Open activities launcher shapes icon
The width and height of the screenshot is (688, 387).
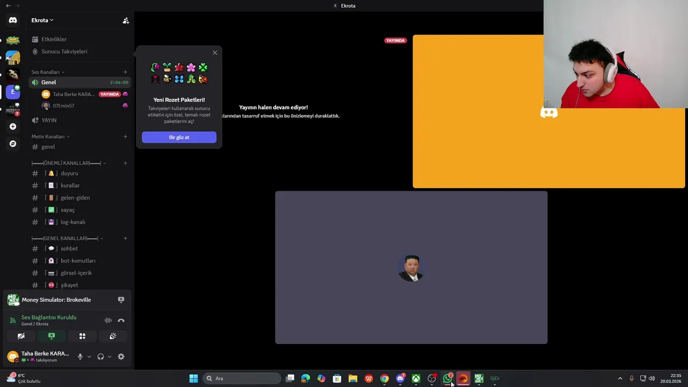tap(82, 336)
